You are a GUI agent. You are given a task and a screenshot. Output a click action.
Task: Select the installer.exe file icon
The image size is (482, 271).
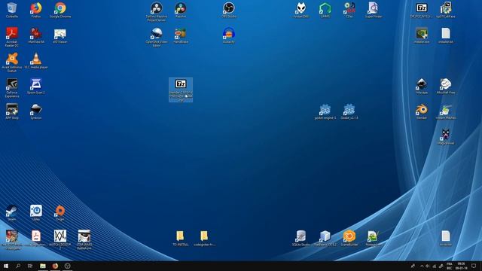point(422,35)
